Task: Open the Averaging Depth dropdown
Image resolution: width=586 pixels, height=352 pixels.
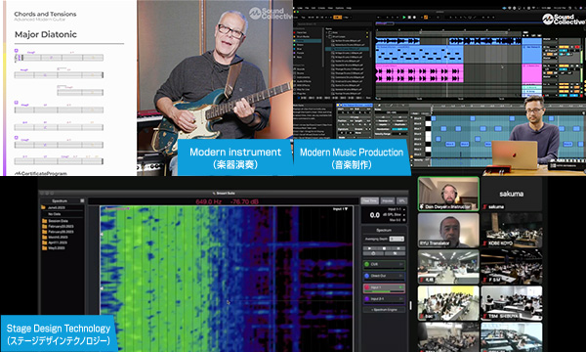Action: coord(397,239)
